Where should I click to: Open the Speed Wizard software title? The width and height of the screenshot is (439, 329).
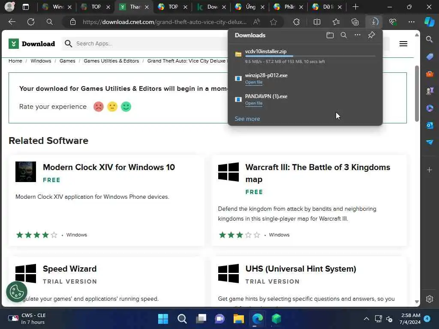tap(70, 269)
